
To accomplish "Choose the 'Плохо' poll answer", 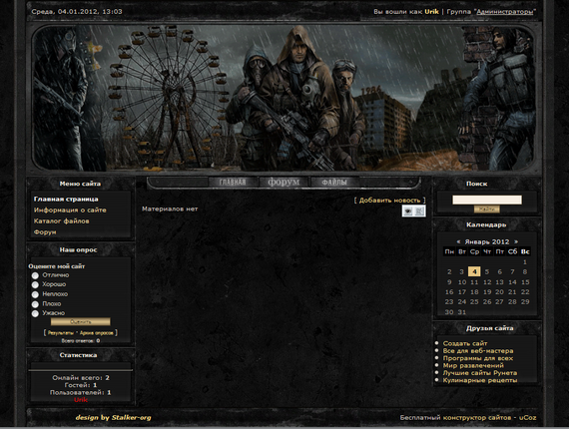I will tap(35, 304).
